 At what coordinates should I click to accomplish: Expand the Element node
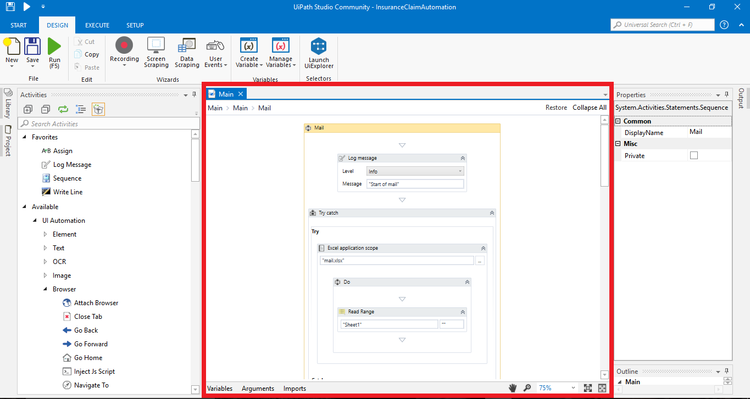click(x=46, y=234)
